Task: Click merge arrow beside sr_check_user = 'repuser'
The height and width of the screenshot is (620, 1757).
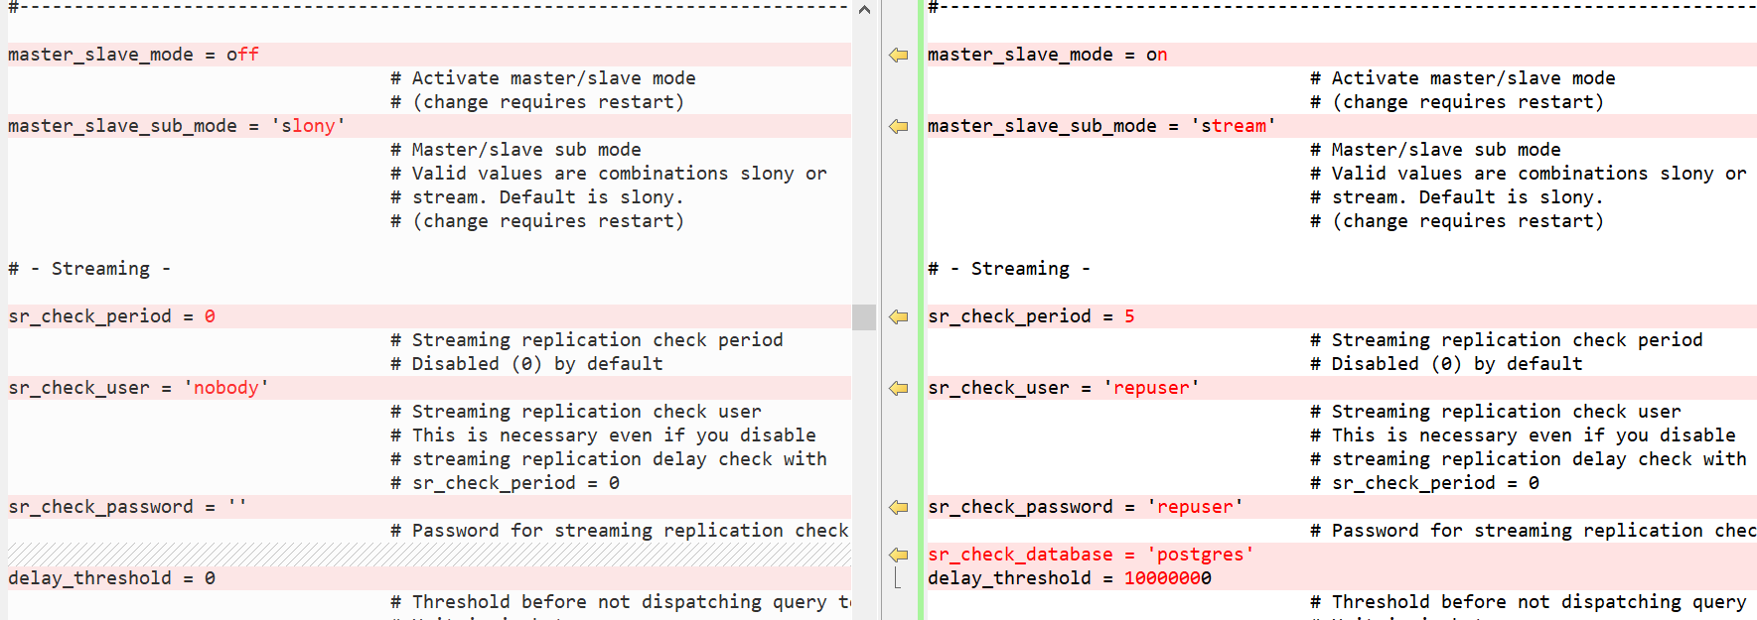Action: click(x=899, y=388)
